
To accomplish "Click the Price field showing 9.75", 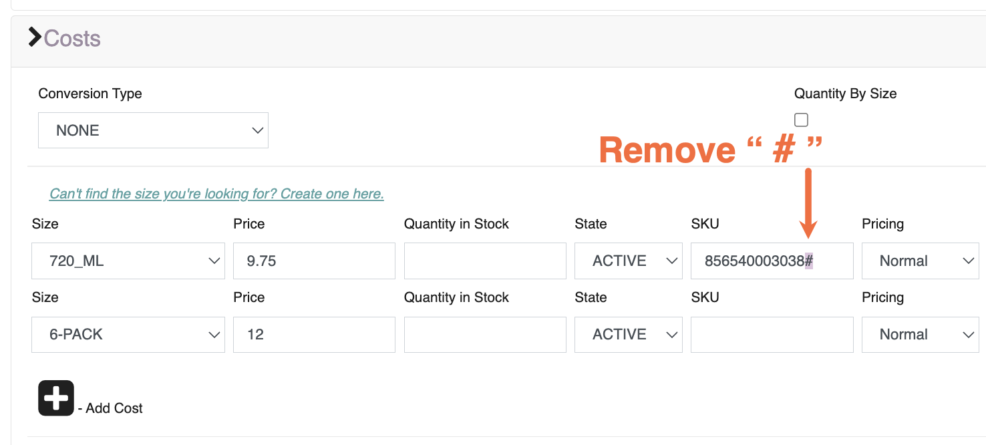I will pos(314,261).
